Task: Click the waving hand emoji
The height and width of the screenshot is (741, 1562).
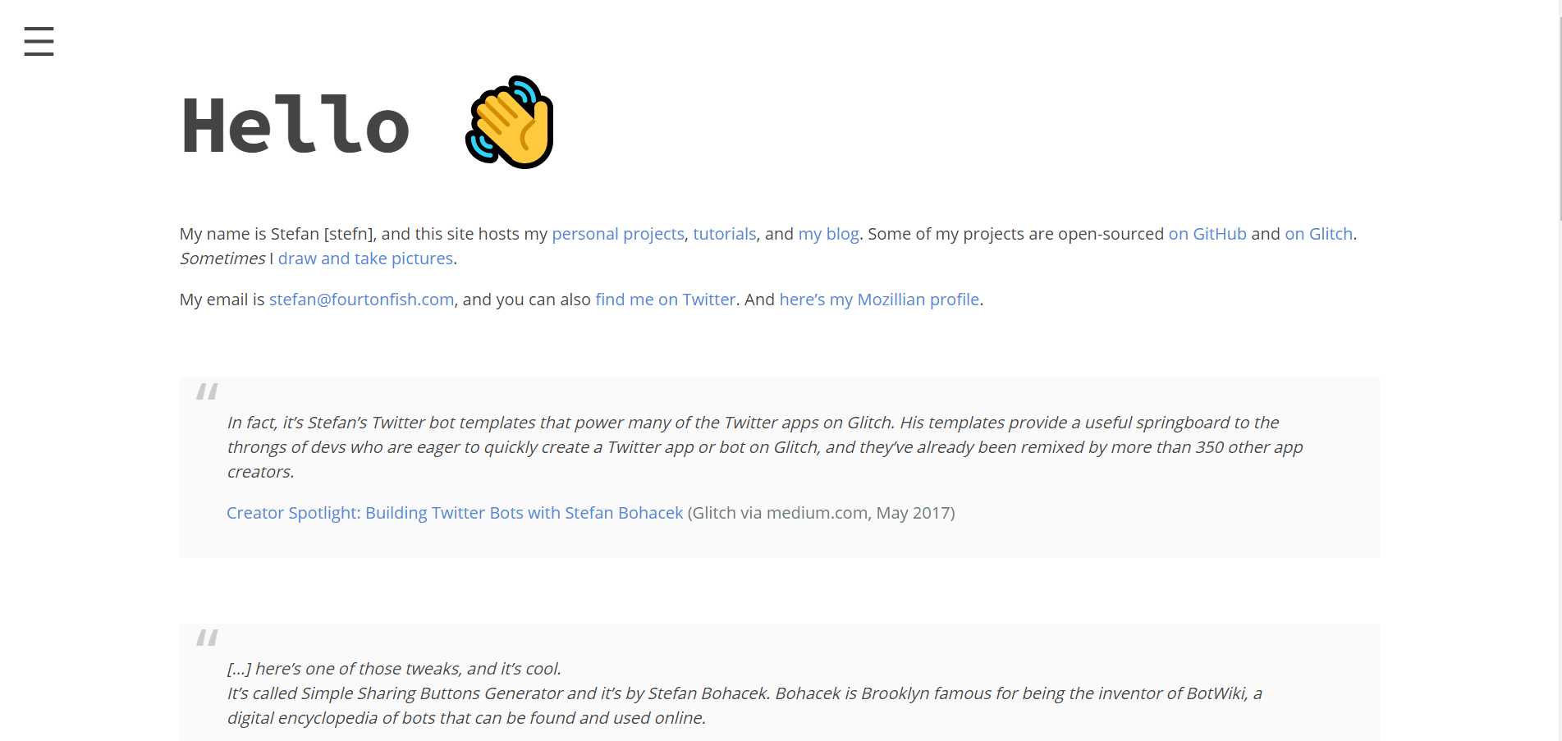Action: click(510, 122)
